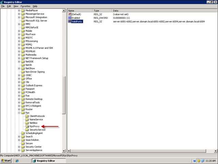Viewport: 218px width, 164px height.
Task: Click the ServerAppliance folder icon
Action: [23, 150]
